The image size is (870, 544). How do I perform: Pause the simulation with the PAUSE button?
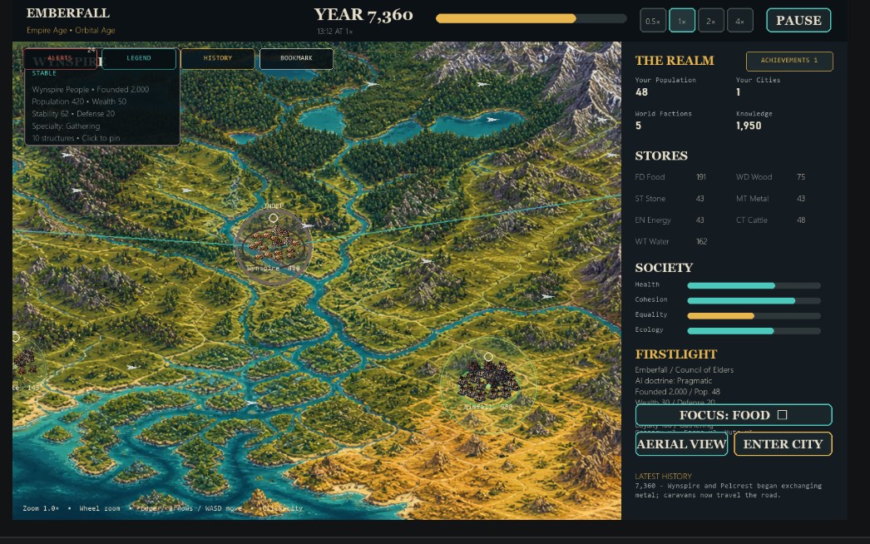(798, 21)
